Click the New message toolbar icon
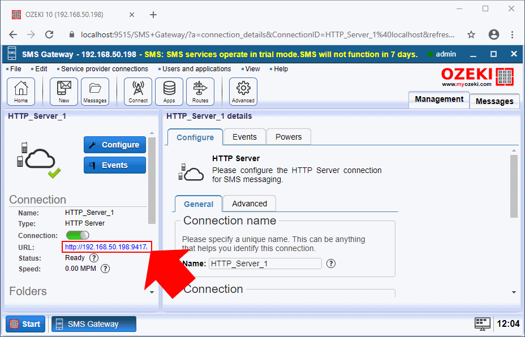 point(63,92)
